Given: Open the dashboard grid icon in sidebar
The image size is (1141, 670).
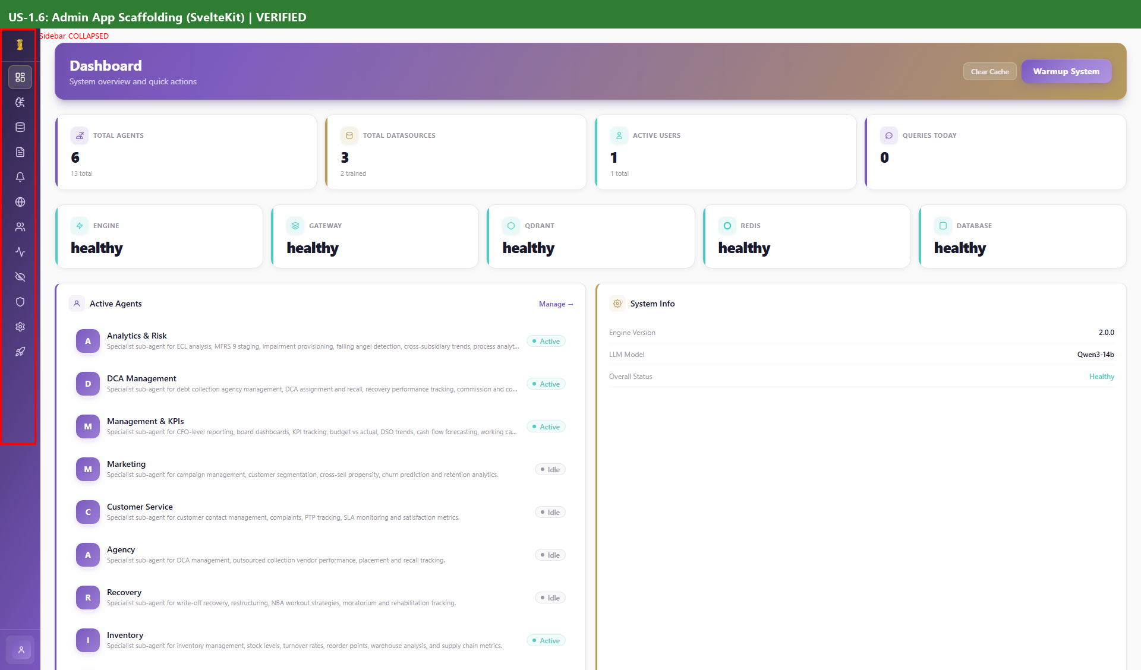Looking at the screenshot, I should pos(20,77).
